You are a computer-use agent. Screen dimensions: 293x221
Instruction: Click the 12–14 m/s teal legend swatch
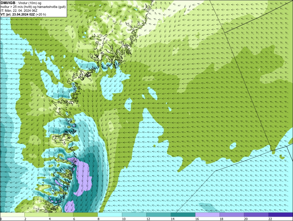pos(159,215)
